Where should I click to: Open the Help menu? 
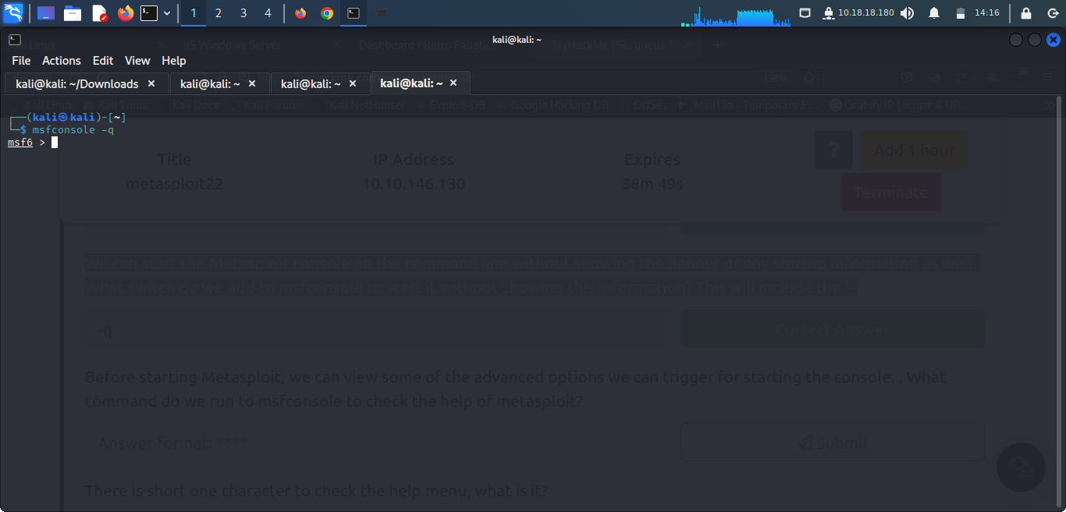pos(174,61)
